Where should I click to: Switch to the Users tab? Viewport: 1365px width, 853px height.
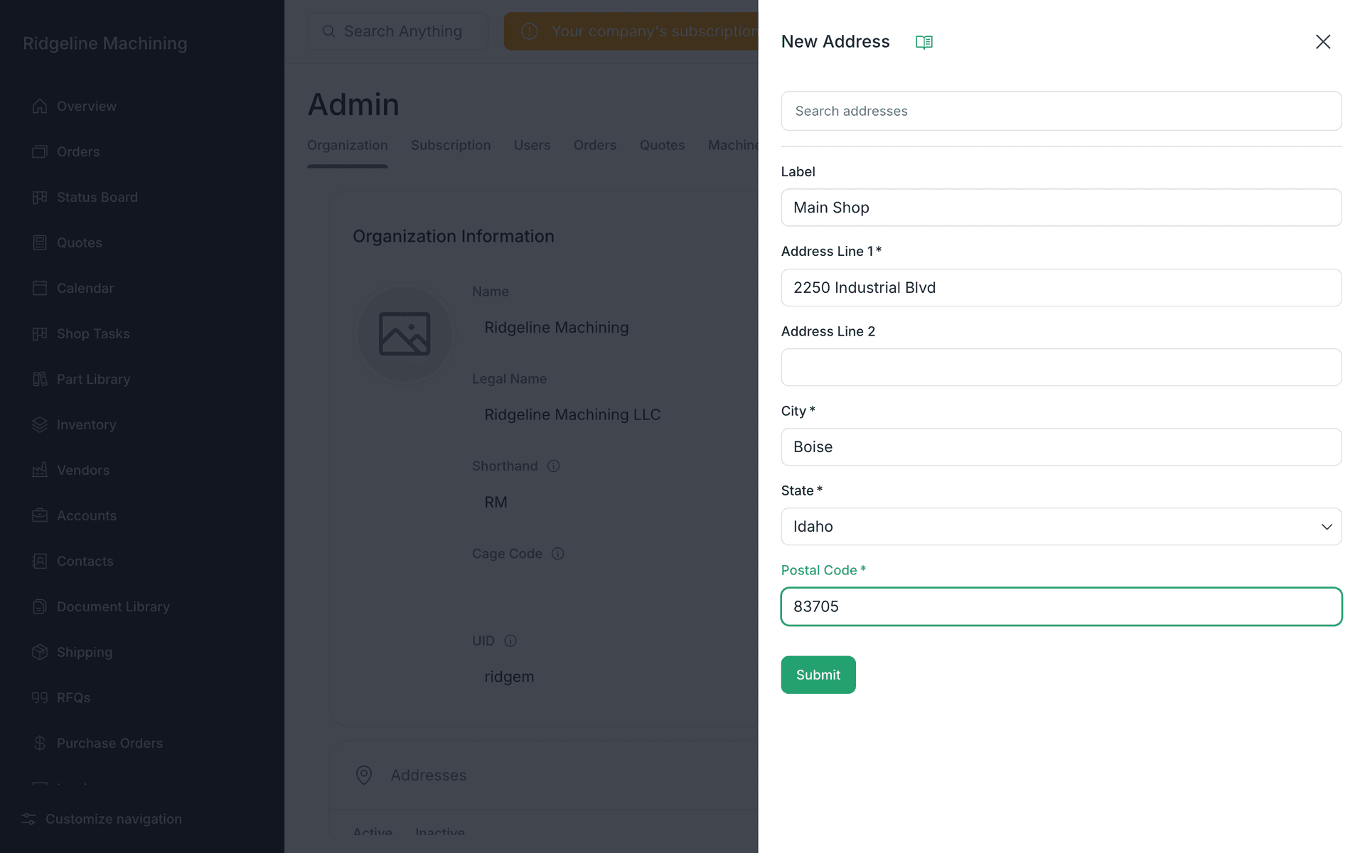pos(532,145)
